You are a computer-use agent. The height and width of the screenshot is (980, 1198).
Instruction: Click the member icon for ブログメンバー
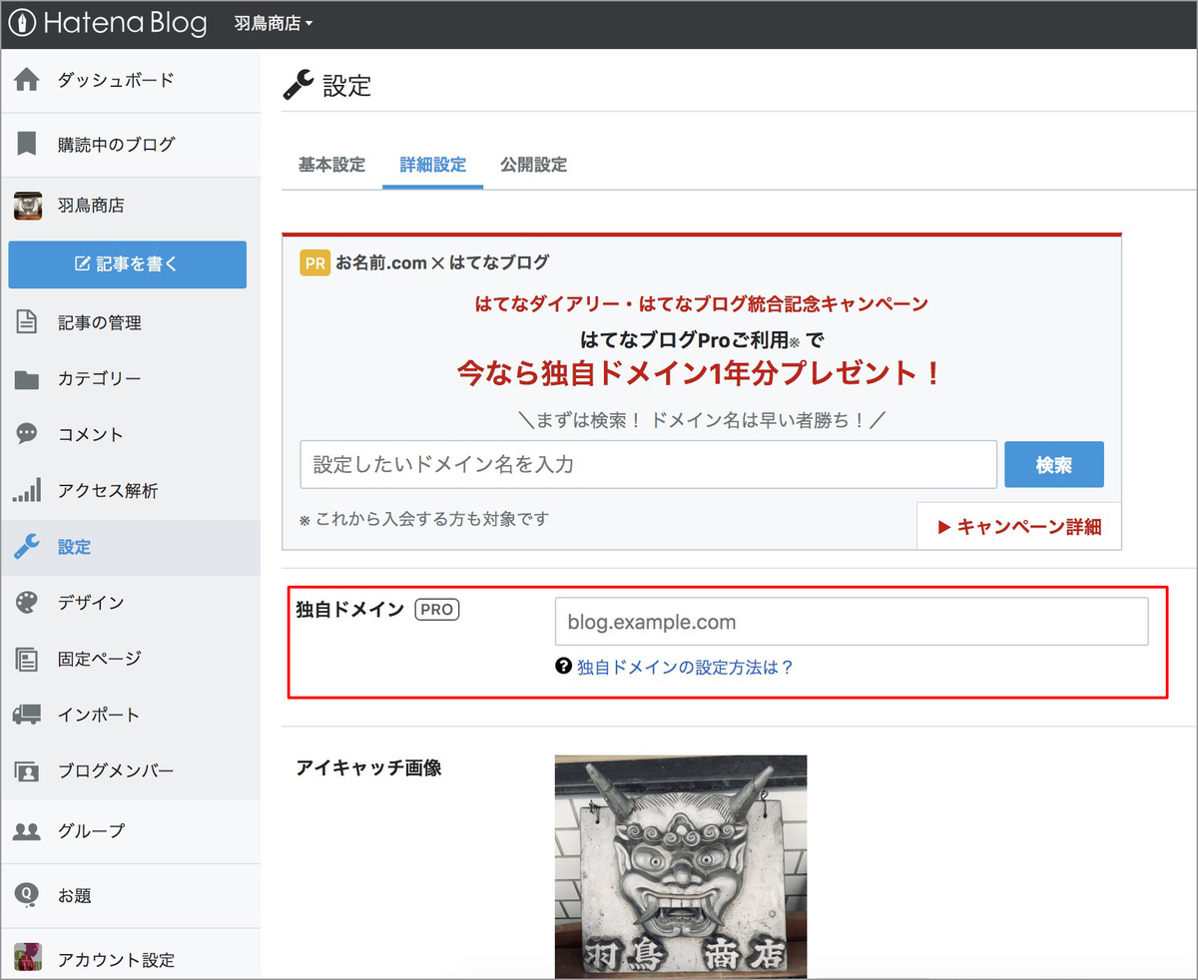point(27,770)
